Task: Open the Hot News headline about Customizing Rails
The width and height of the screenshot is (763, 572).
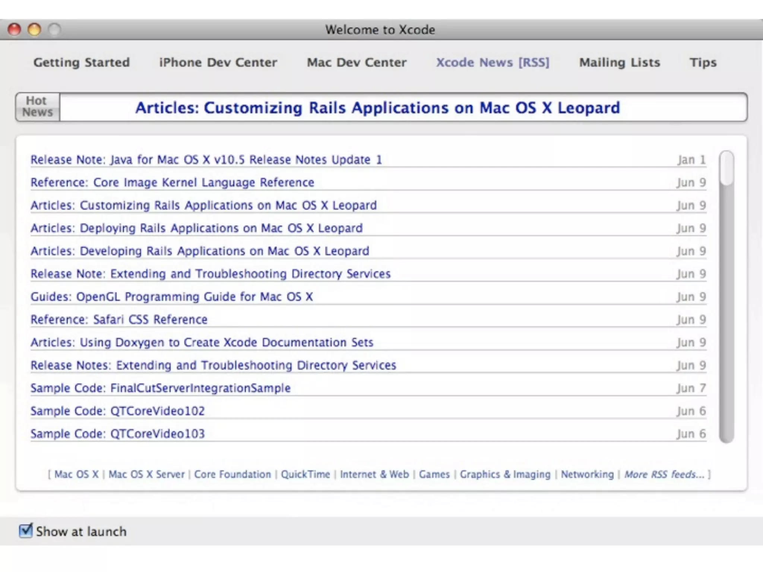Action: [x=377, y=108]
